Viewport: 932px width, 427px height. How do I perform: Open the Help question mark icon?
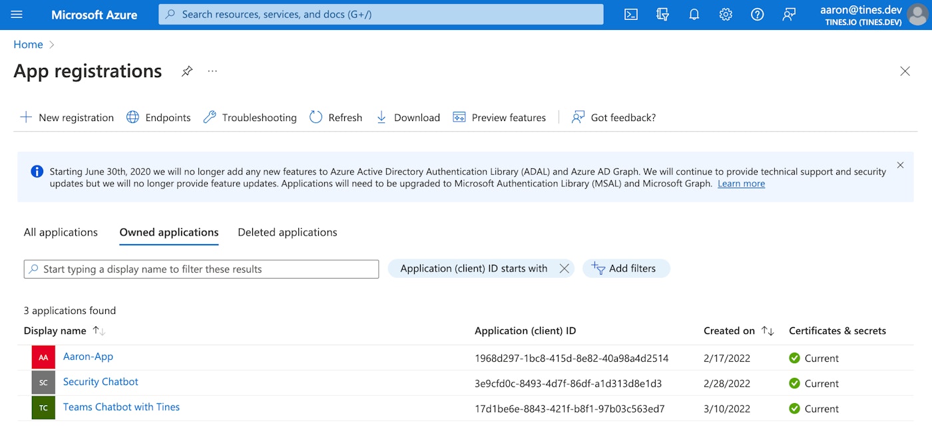point(757,15)
